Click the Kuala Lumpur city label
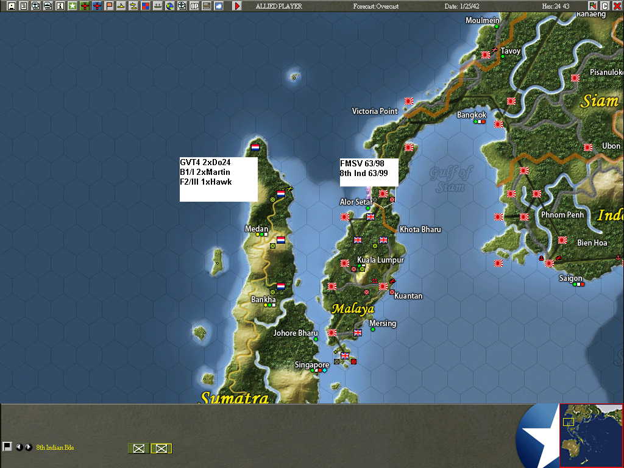 380,260
